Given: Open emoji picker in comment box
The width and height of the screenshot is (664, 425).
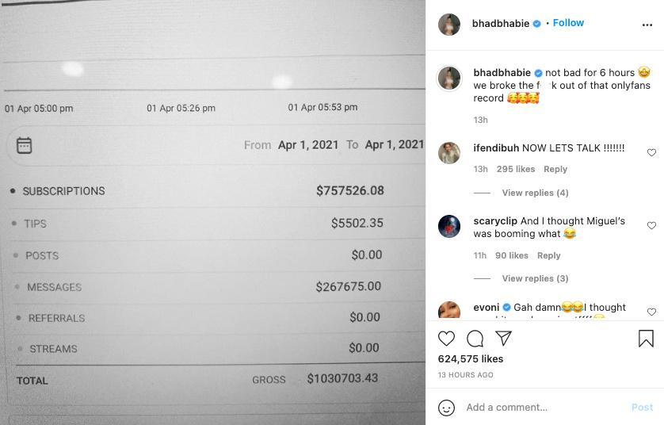Looking at the screenshot, I should click(447, 408).
